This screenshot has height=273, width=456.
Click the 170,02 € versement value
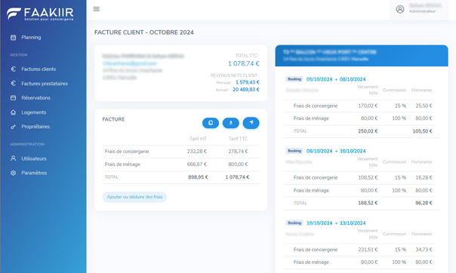click(368, 106)
